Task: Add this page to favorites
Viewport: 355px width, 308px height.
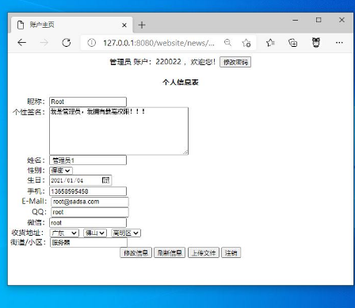Action: 246,43
